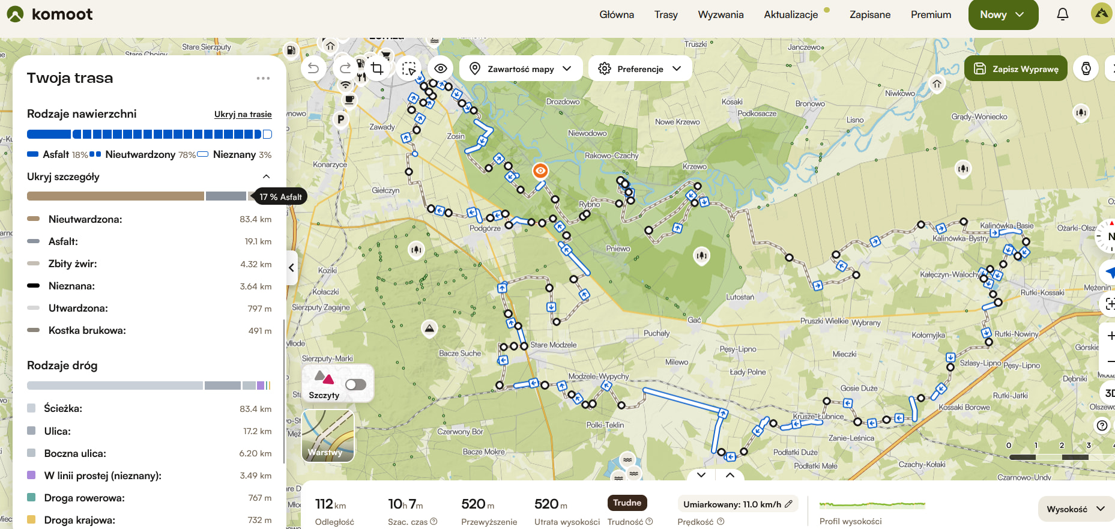This screenshot has height=529, width=1115.
Task: Toggle route visibility with the eye button
Action: pyautogui.click(x=441, y=68)
